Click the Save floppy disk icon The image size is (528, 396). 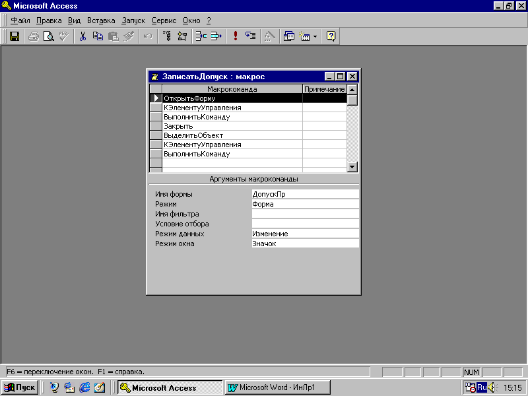coord(15,36)
